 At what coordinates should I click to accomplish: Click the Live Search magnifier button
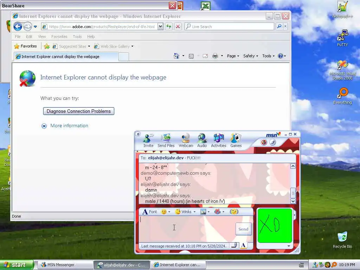(279, 26)
